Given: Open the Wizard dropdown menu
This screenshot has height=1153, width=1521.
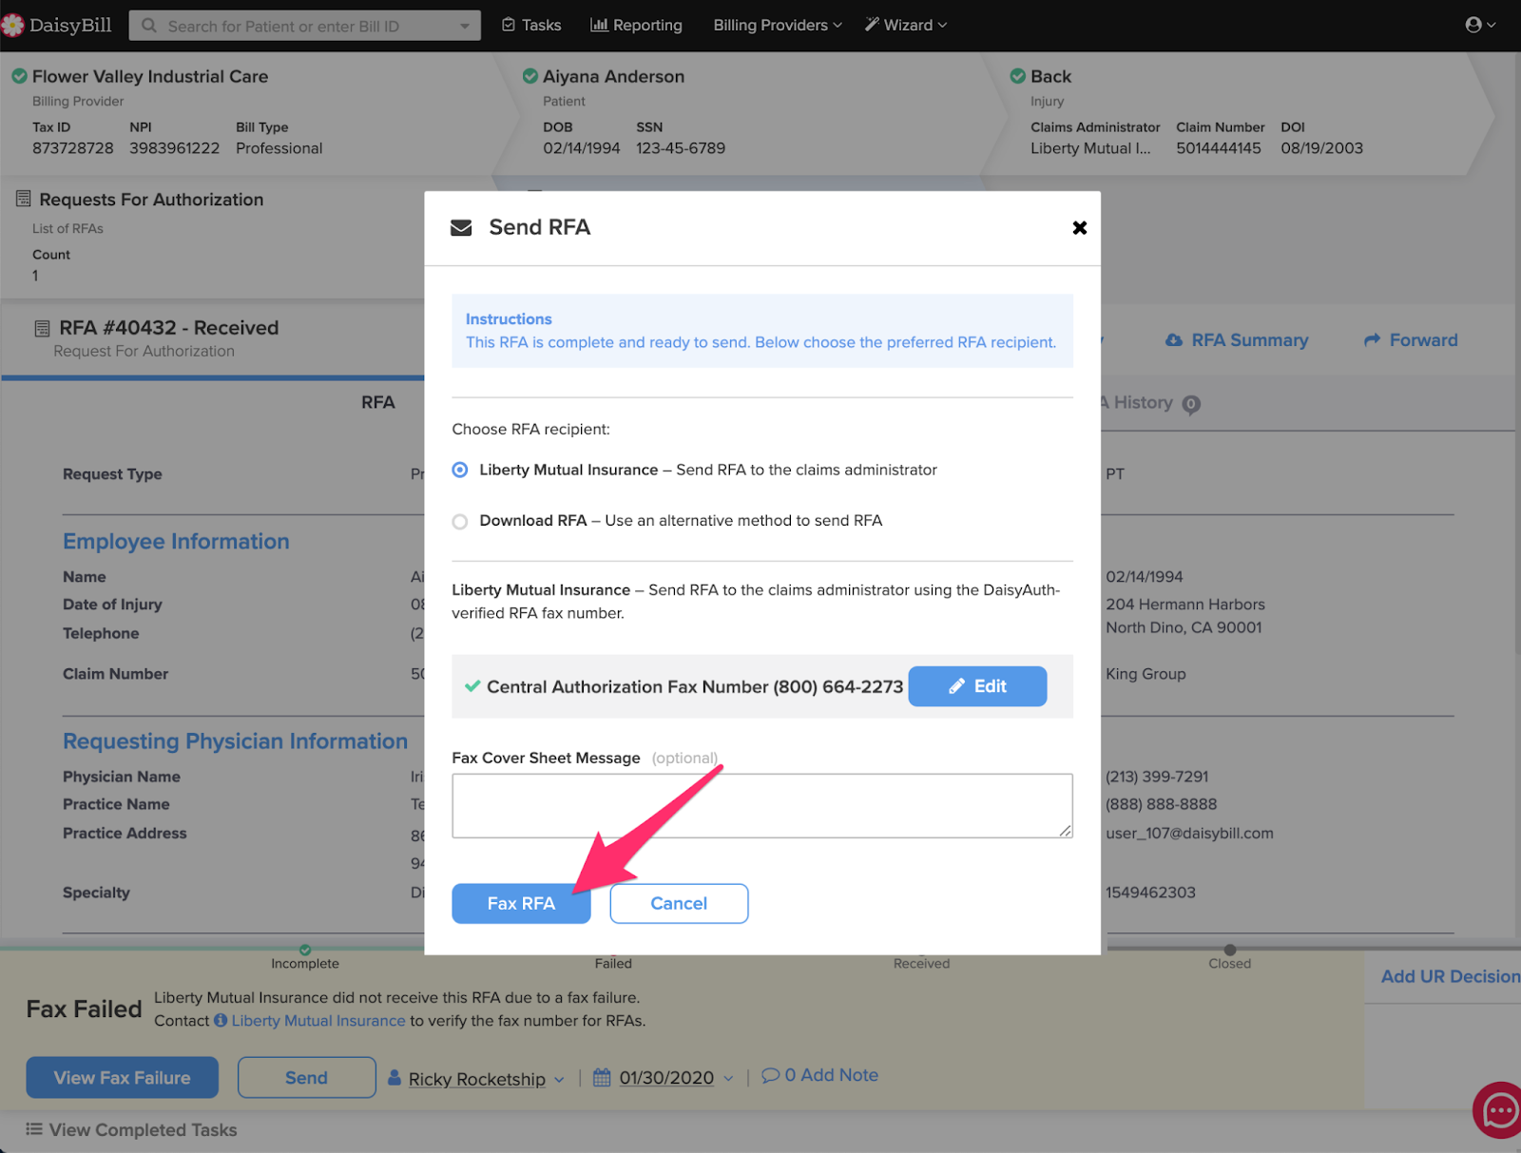Looking at the screenshot, I should point(905,26).
